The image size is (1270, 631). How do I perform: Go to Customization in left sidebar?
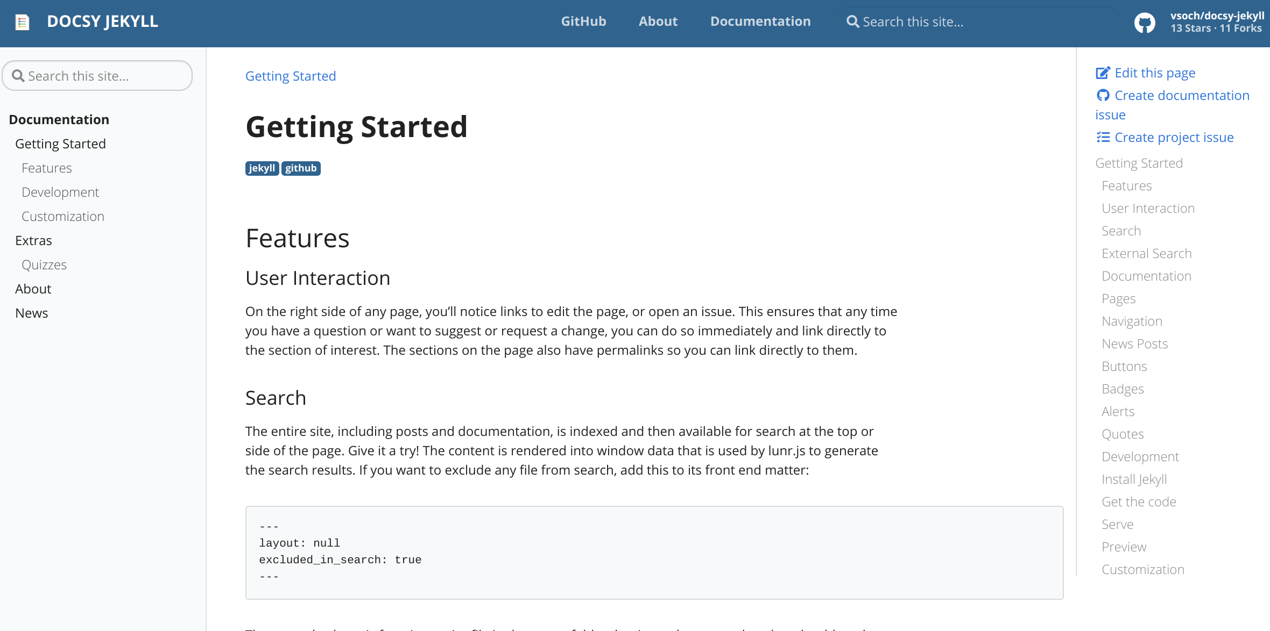(x=63, y=217)
